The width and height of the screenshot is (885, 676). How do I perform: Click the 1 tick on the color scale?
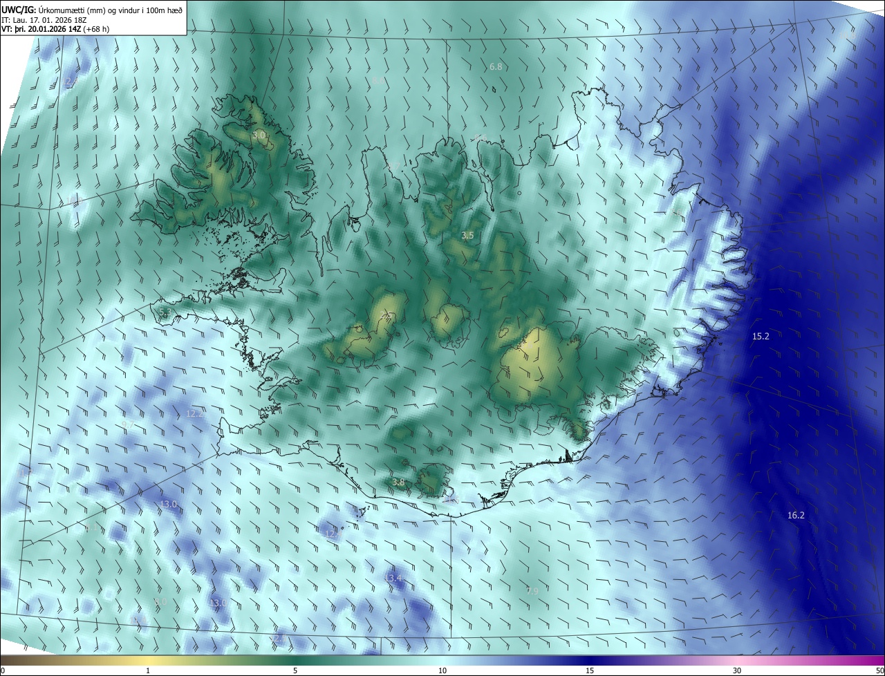pos(148,670)
